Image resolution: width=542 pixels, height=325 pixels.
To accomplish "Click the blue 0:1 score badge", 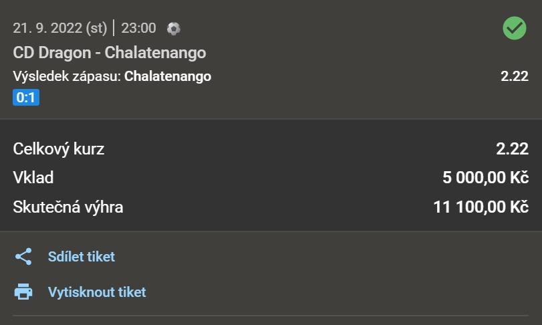I will pos(26,98).
